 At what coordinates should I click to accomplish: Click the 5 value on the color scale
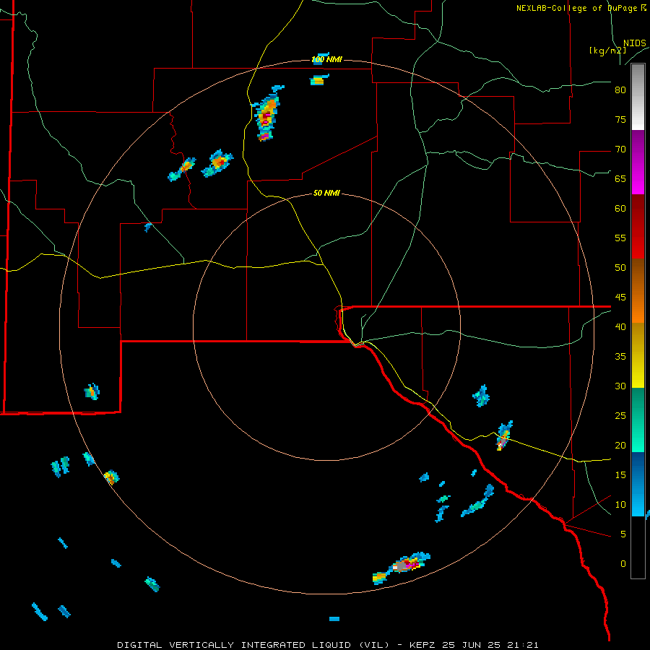(623, 534)
